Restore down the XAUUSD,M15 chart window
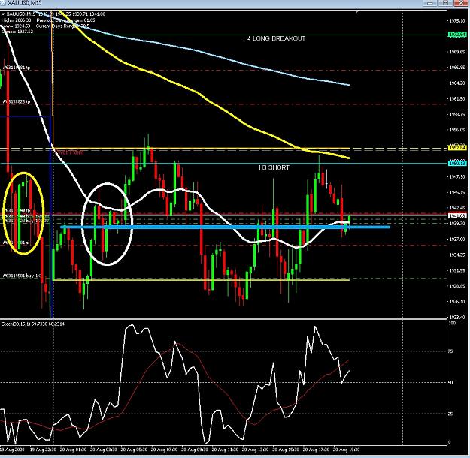Image resolution: width=470 pixels, height=458 pixels. 445,3
